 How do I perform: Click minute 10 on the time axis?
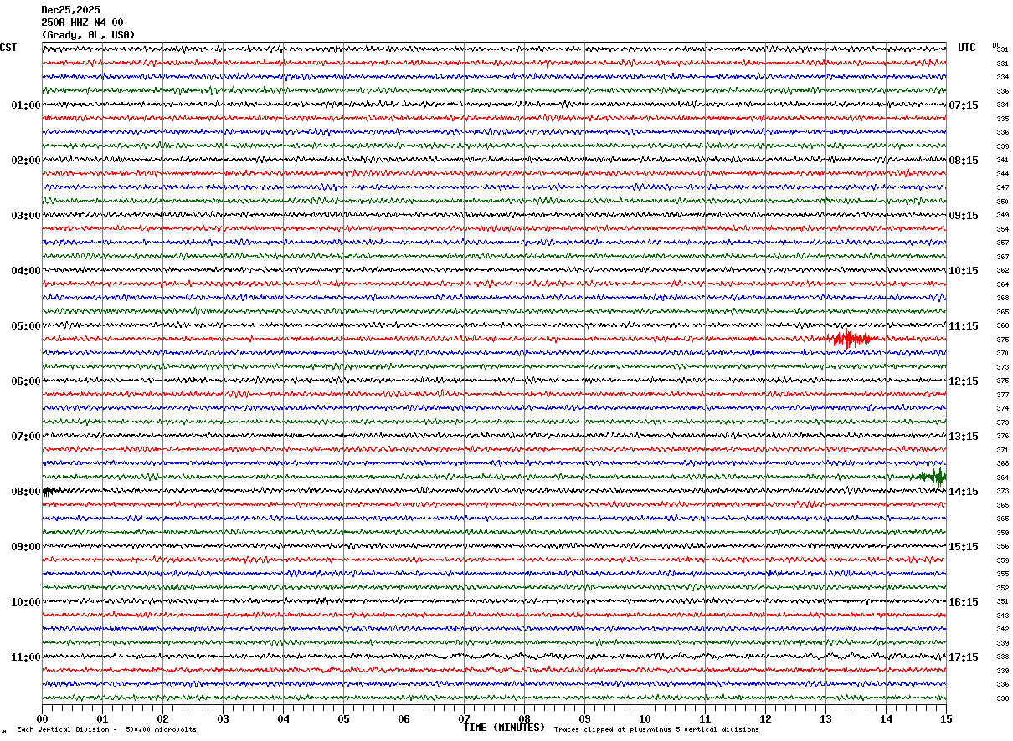pos(645,719)
